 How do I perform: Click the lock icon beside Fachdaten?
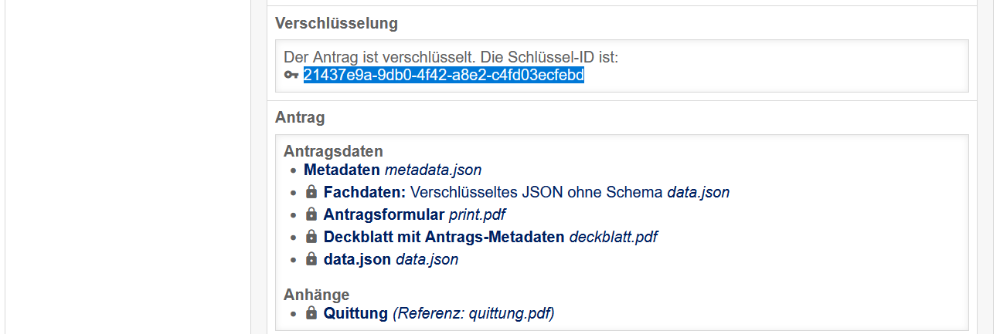(311, 191)
